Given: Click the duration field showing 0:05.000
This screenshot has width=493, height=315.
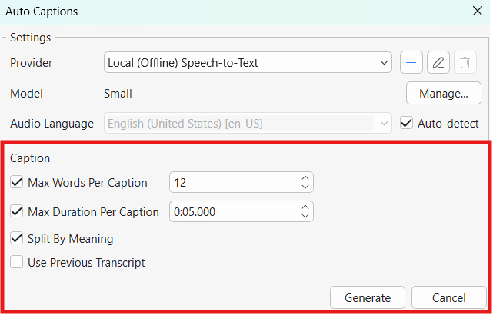Looking at the screenshot, I should click(x=242, y=211).
